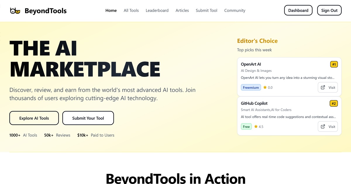
Task: Click the Free tag on GitHub Copilot
Action: pos(246,126)
